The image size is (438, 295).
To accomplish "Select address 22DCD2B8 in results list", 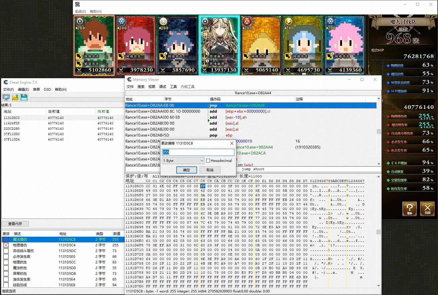I will click(x=63, y=129).
